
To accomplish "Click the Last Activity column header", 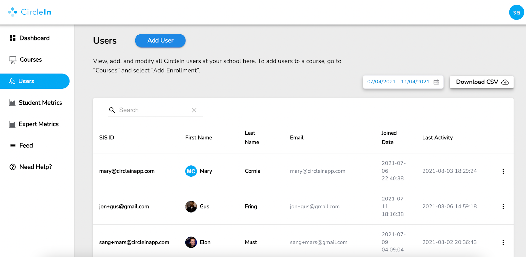I will click(x=438, y=138).
